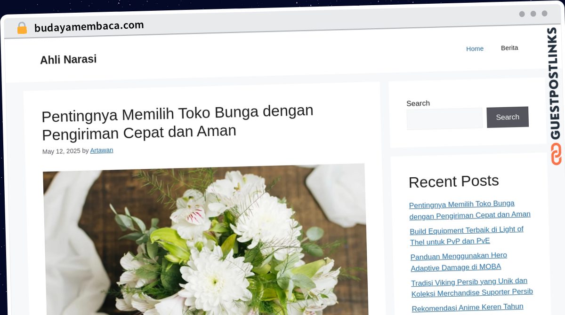Open the Berita menu item
This screenshot has width=565, height=315.
[x=509, y=47]
